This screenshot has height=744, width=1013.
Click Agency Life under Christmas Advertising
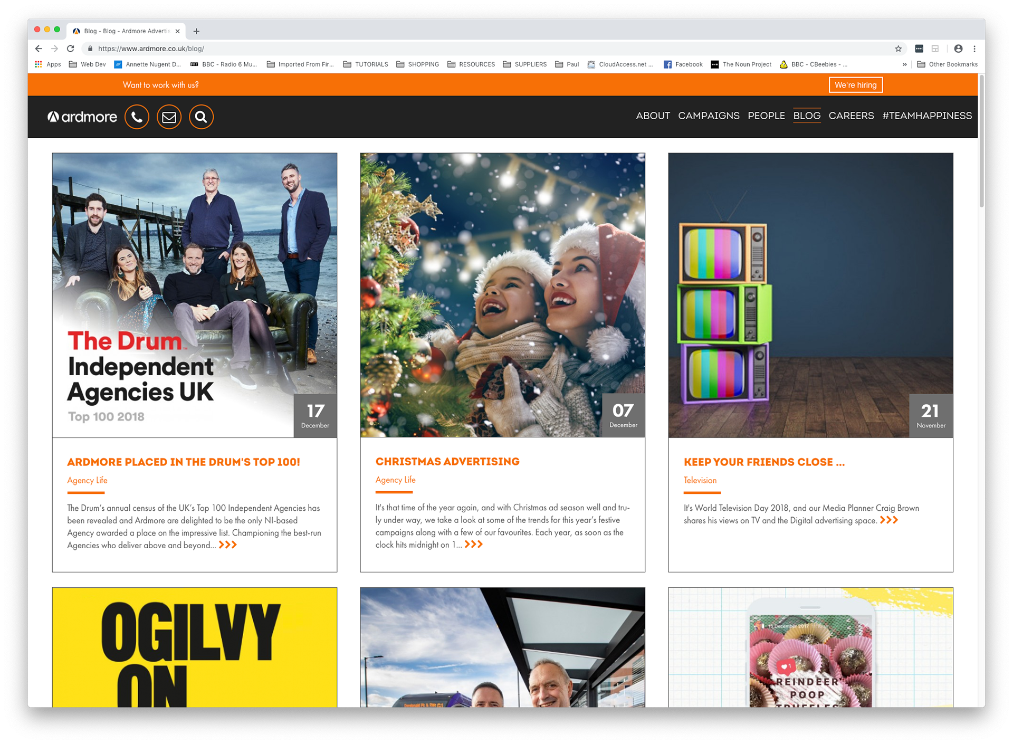pos(395,480)
